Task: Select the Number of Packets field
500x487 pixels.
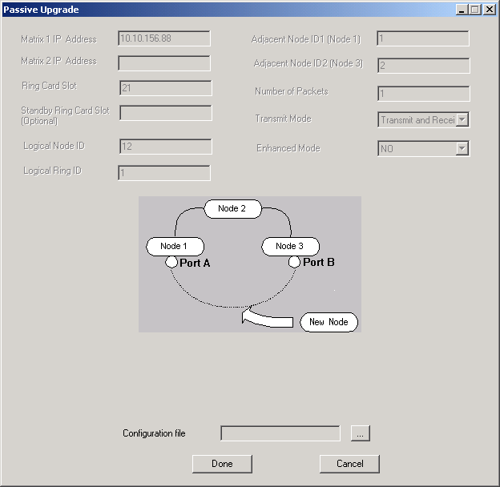Action: (423, 94)
